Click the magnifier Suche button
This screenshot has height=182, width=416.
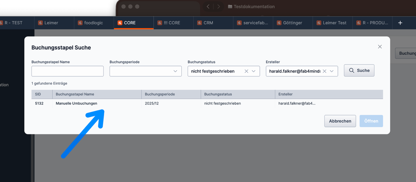(359, 70)
